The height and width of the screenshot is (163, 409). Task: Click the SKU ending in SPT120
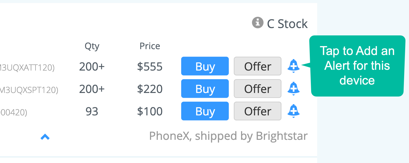tap(29, 90)
